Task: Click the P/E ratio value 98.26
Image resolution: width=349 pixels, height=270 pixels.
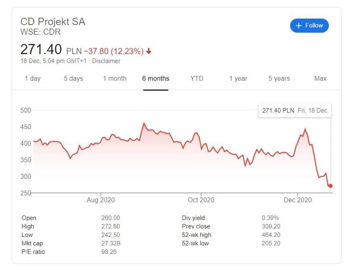Action: [109, 252]
